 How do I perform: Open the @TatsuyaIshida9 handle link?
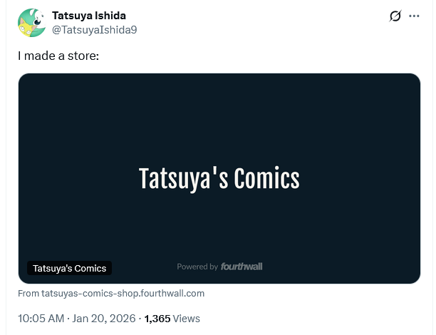pos(95,30)
